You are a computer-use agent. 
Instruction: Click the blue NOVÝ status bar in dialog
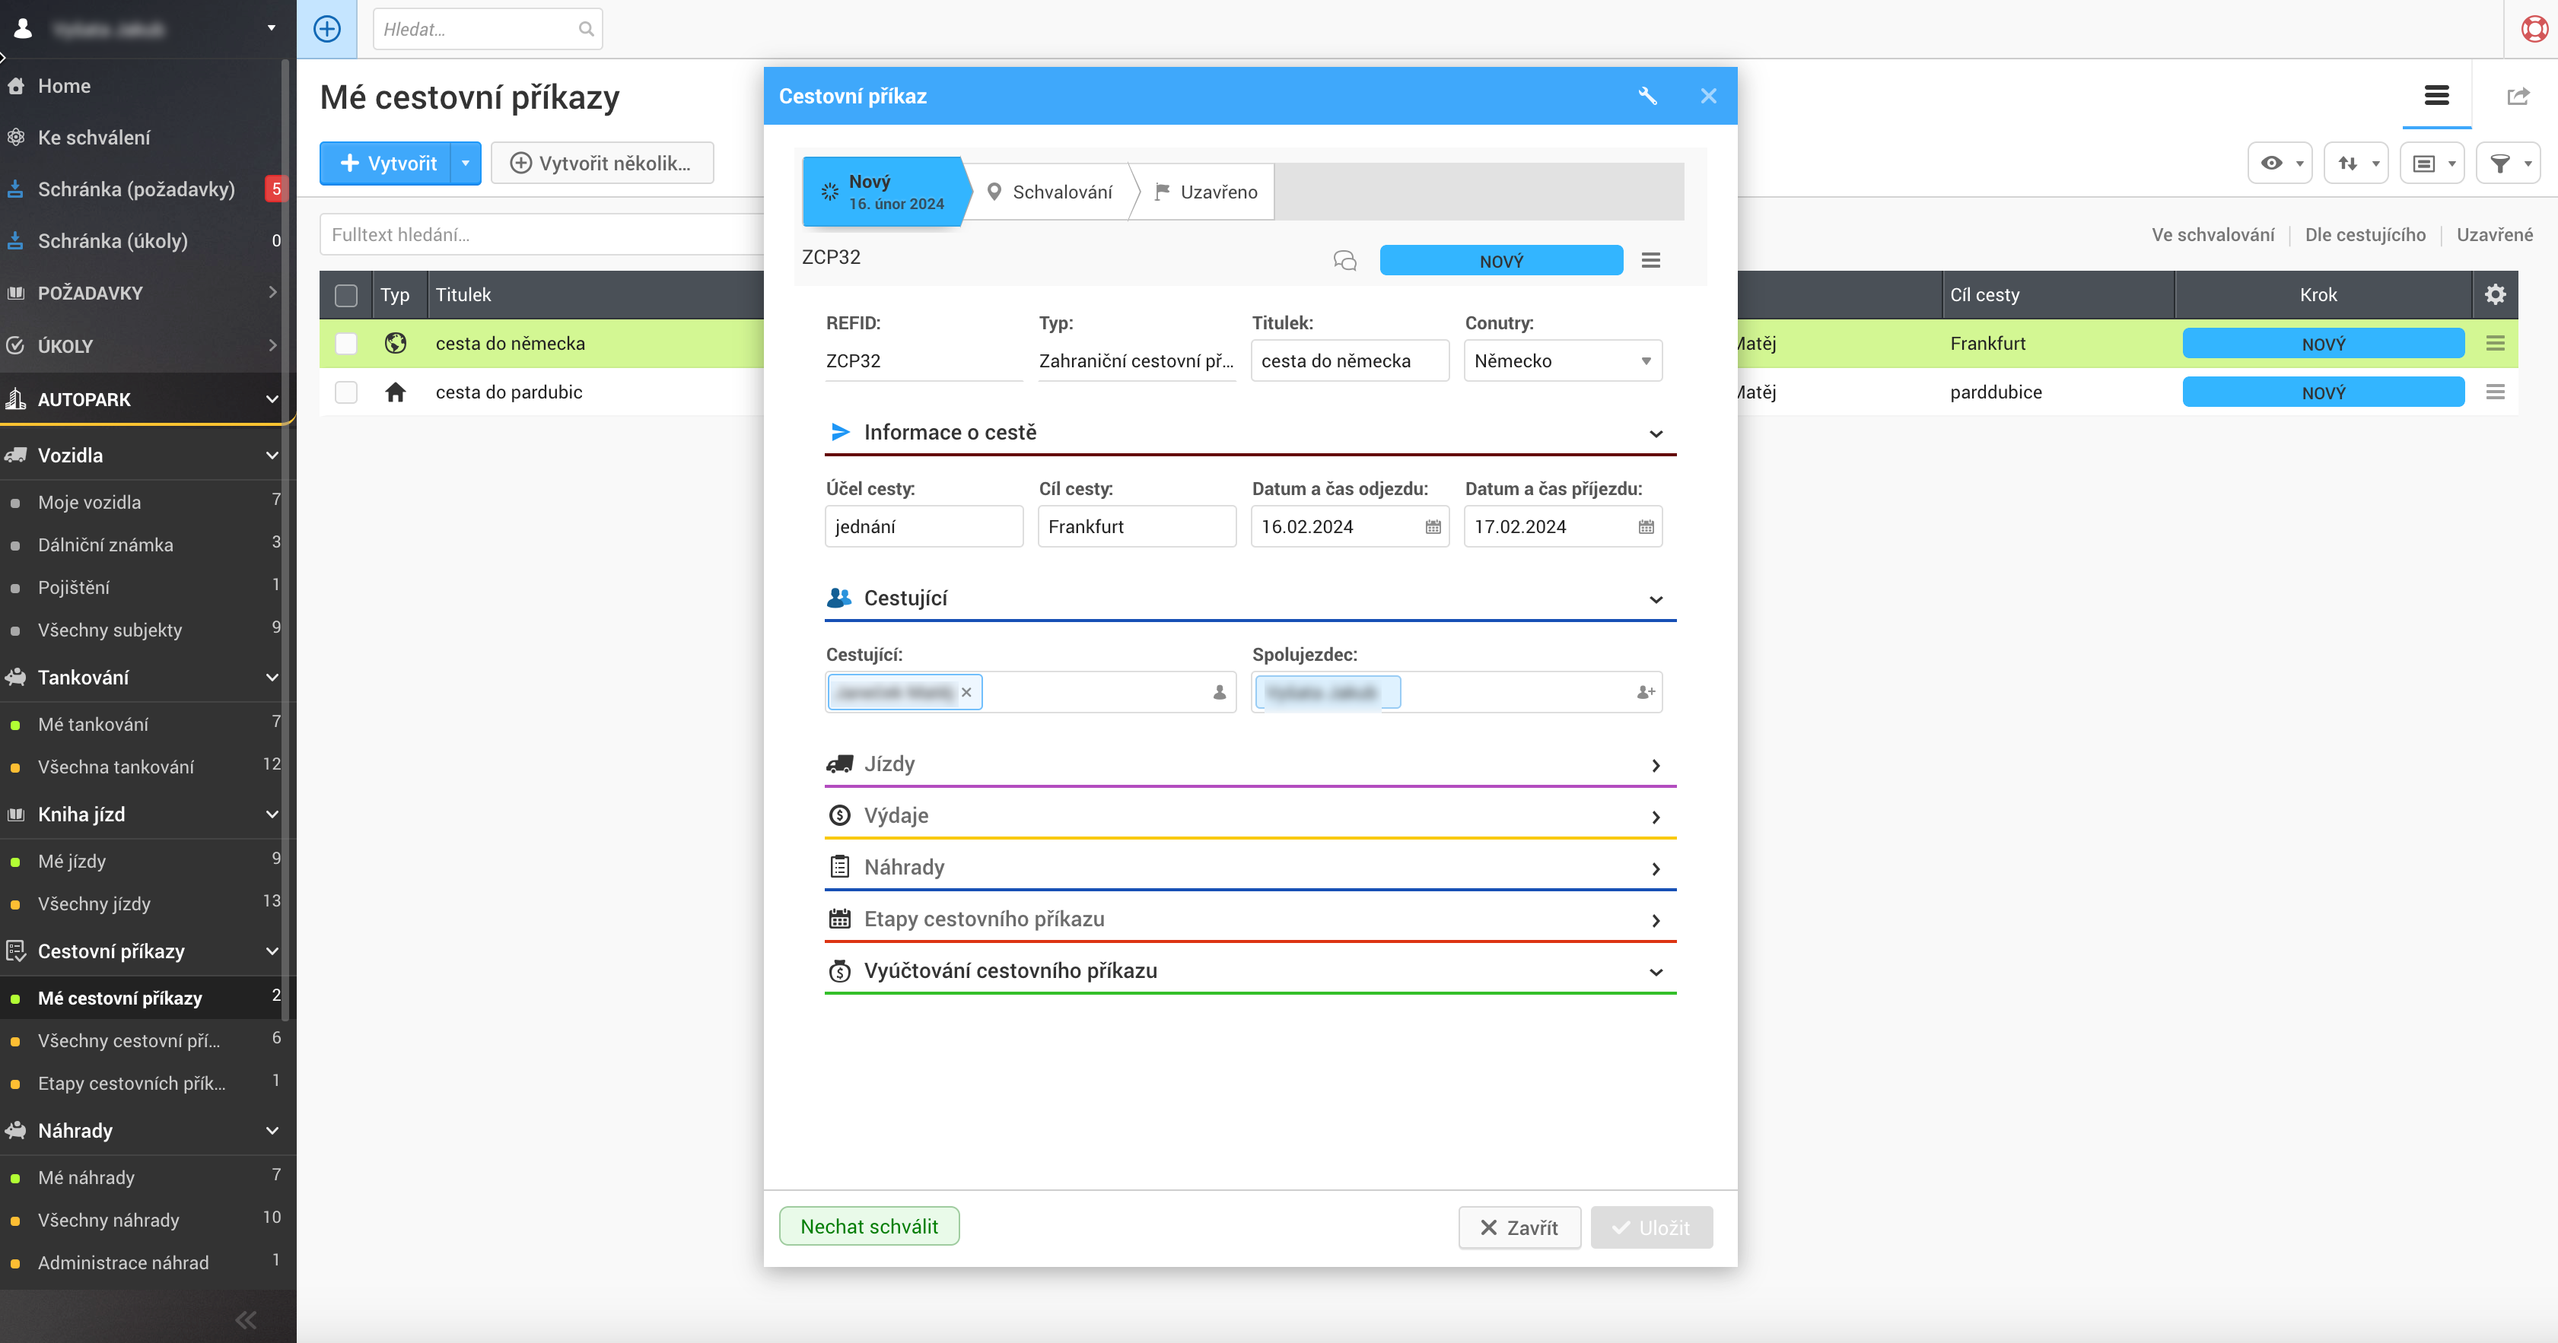point(1500,261)
